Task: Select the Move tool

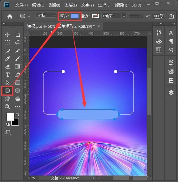Action: click(x=7, y=35)
